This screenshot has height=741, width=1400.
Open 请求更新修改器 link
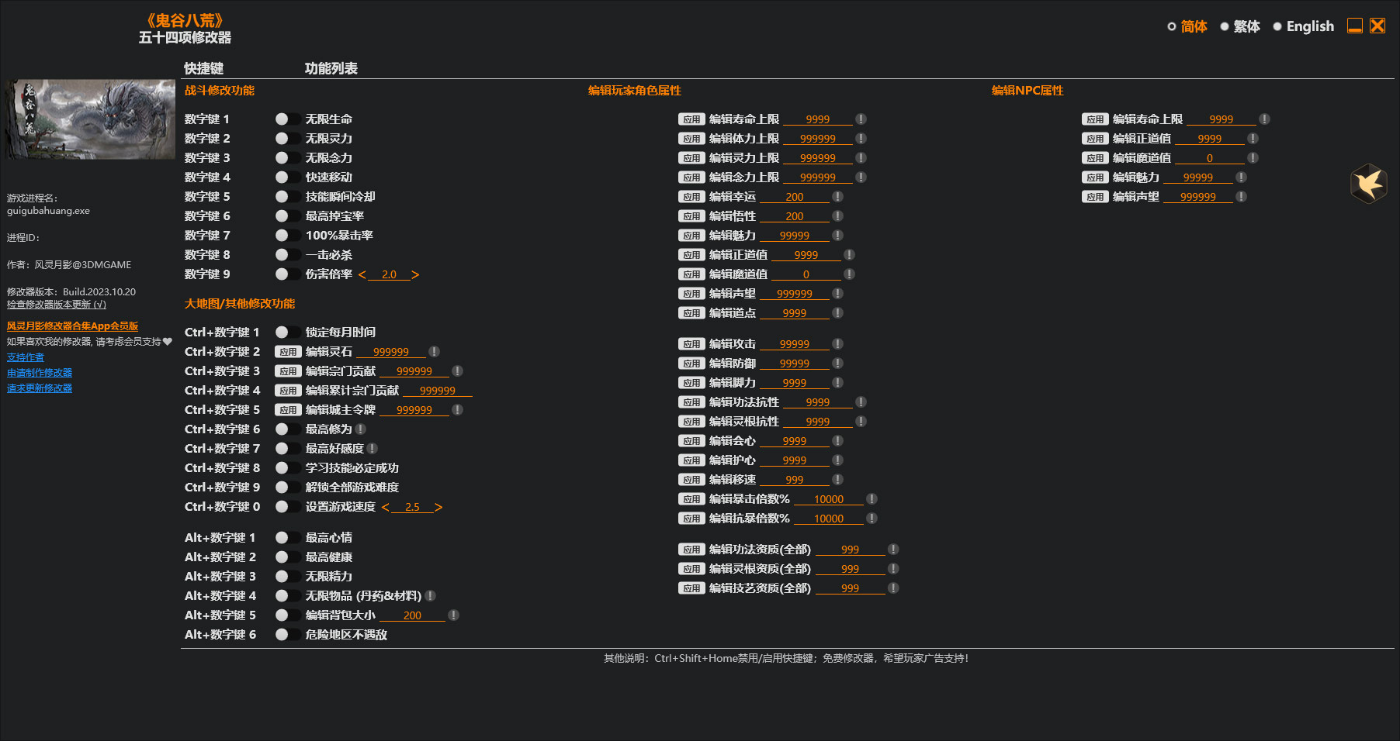40,388
